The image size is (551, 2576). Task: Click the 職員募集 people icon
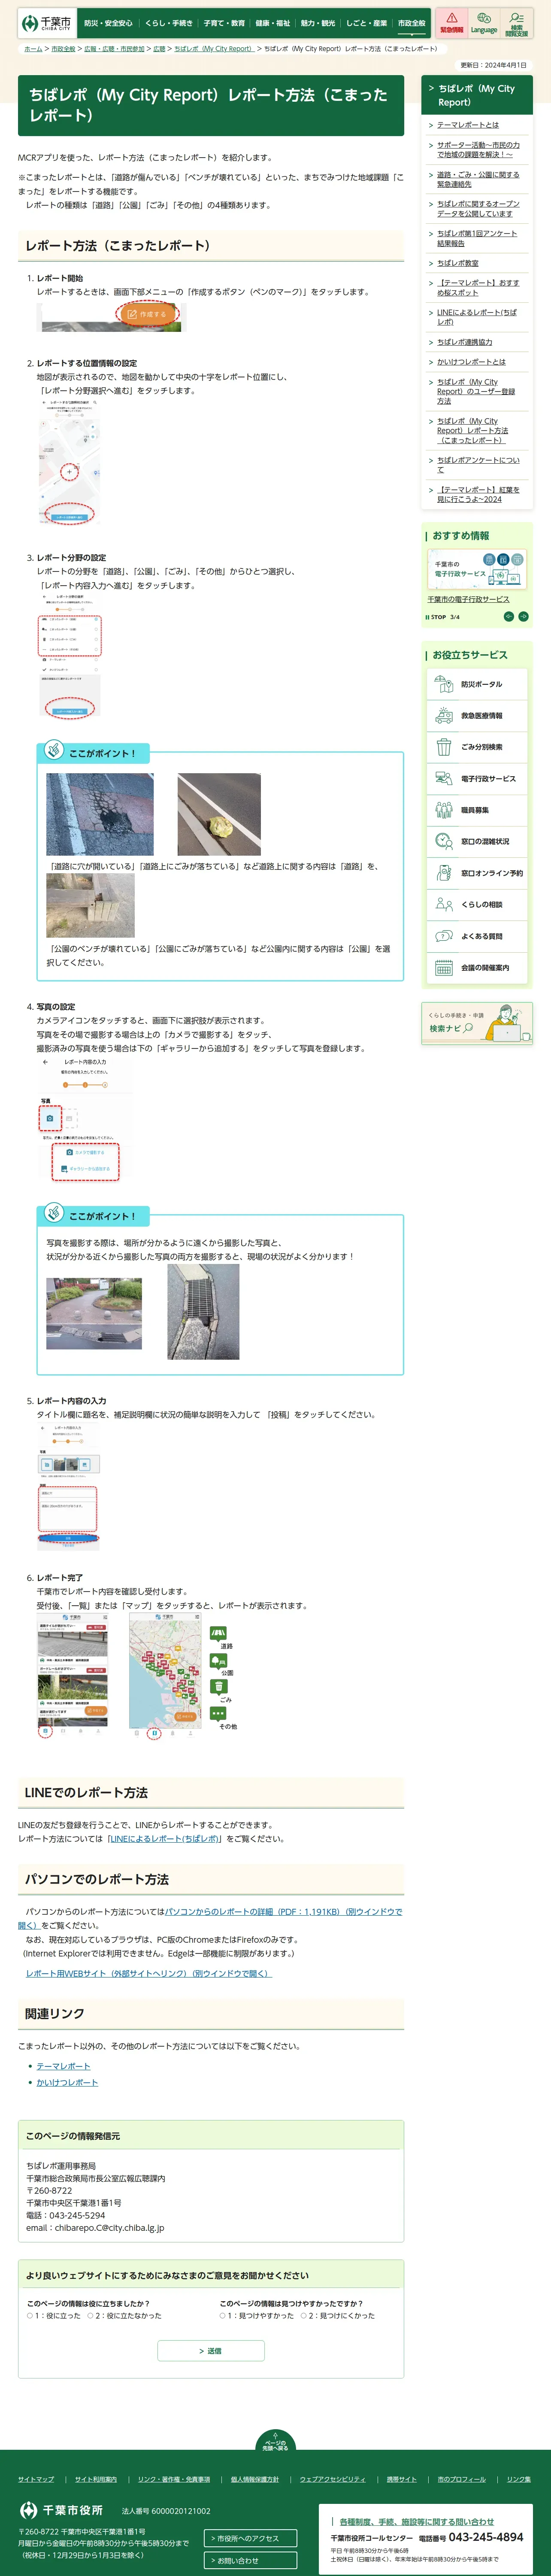pos(444,810)
